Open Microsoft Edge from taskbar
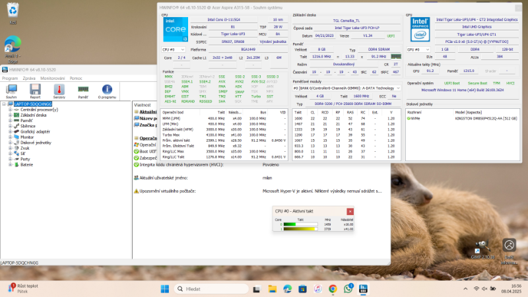The image size is (528, 297). pyautogui.click(x=287, y=289)
